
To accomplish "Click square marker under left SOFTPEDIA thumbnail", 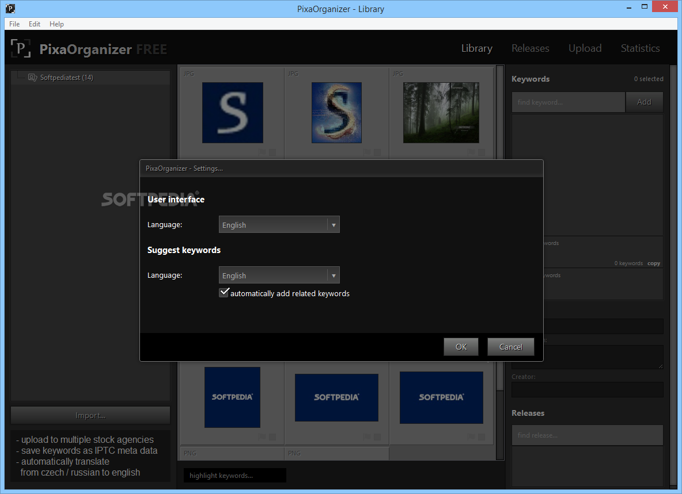I will (272, 436).
